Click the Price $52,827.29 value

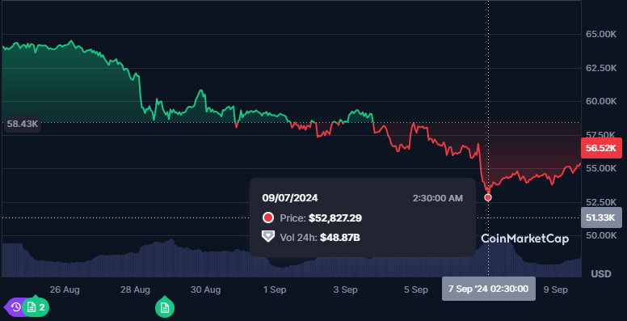pyautogui.click(x=335, y=218)
